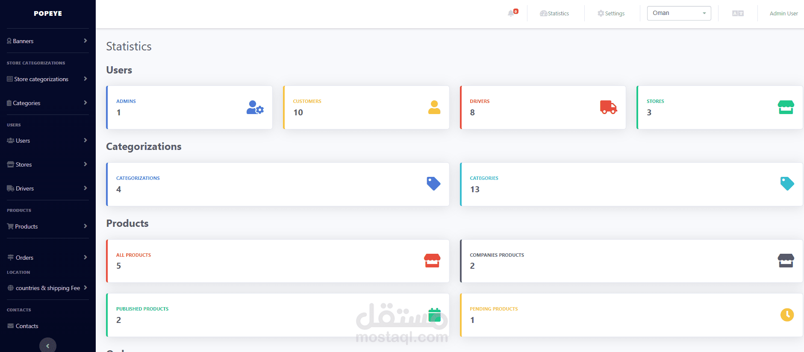Viewport: 804px width, 352px height.
Task: Click the Banners sidebar icon
Action: coord(9,41)
